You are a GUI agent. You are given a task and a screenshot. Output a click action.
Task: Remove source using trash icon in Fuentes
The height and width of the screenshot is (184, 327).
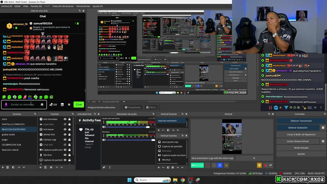click(45, 167)
